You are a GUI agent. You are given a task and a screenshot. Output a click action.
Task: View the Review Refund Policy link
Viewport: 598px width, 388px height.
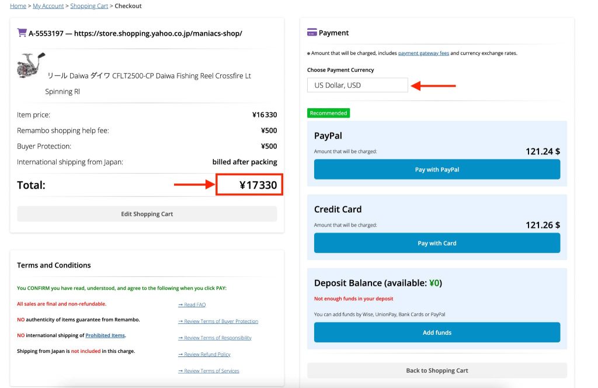204,355
